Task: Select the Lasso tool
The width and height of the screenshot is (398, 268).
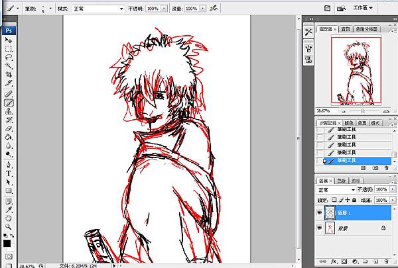Action: (9, 58)
